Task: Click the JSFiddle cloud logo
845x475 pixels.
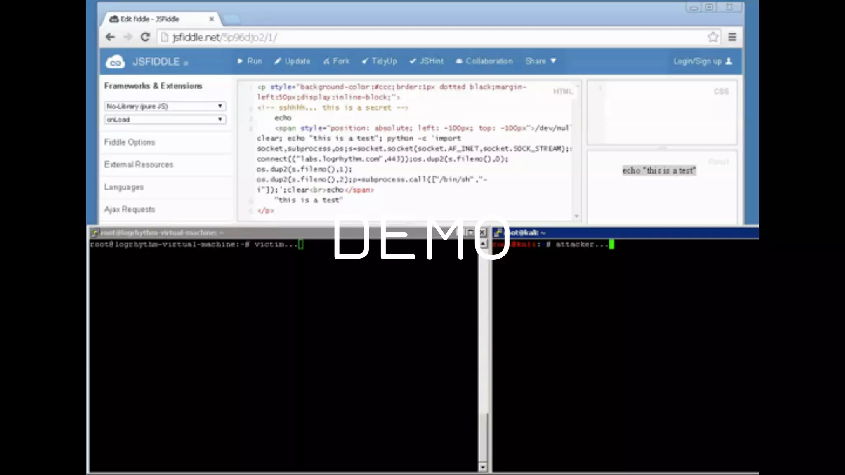Action: tap(115, 62)
